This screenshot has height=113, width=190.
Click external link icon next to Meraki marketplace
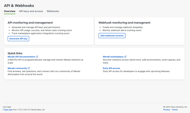point(125,57)
